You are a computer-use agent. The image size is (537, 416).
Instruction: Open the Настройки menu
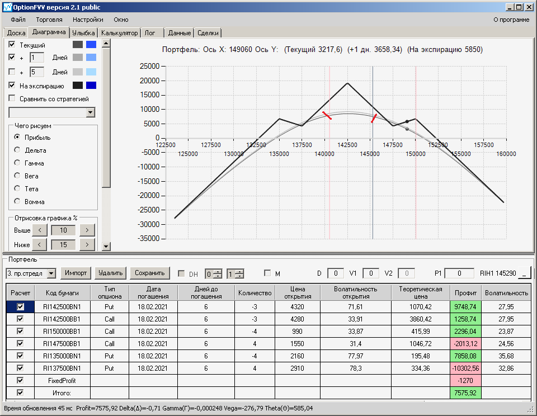(x=87, y=20)
